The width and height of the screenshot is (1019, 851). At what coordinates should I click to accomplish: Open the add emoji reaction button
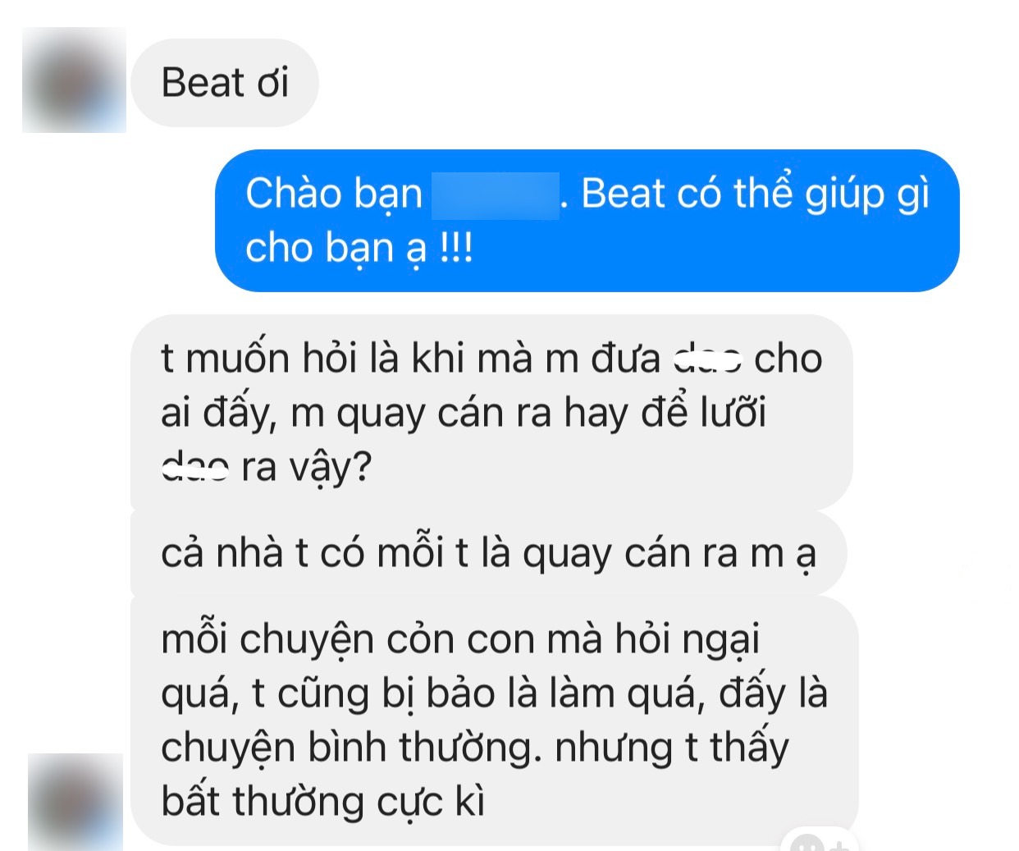pos(820,841)
